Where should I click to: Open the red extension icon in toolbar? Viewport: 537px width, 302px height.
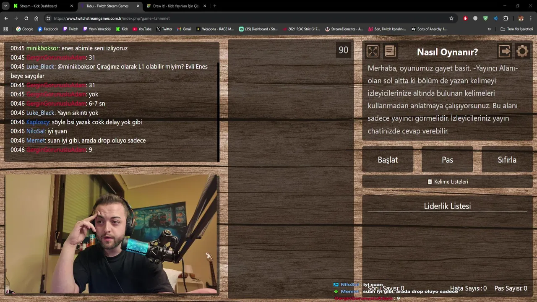coord(465,18)
